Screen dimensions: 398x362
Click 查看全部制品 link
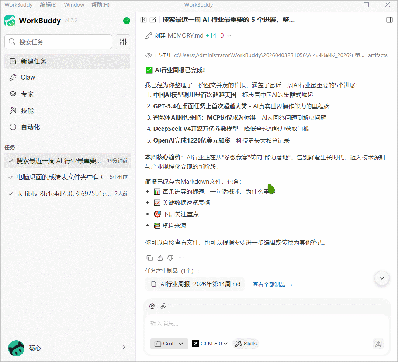tap(272, 284)
